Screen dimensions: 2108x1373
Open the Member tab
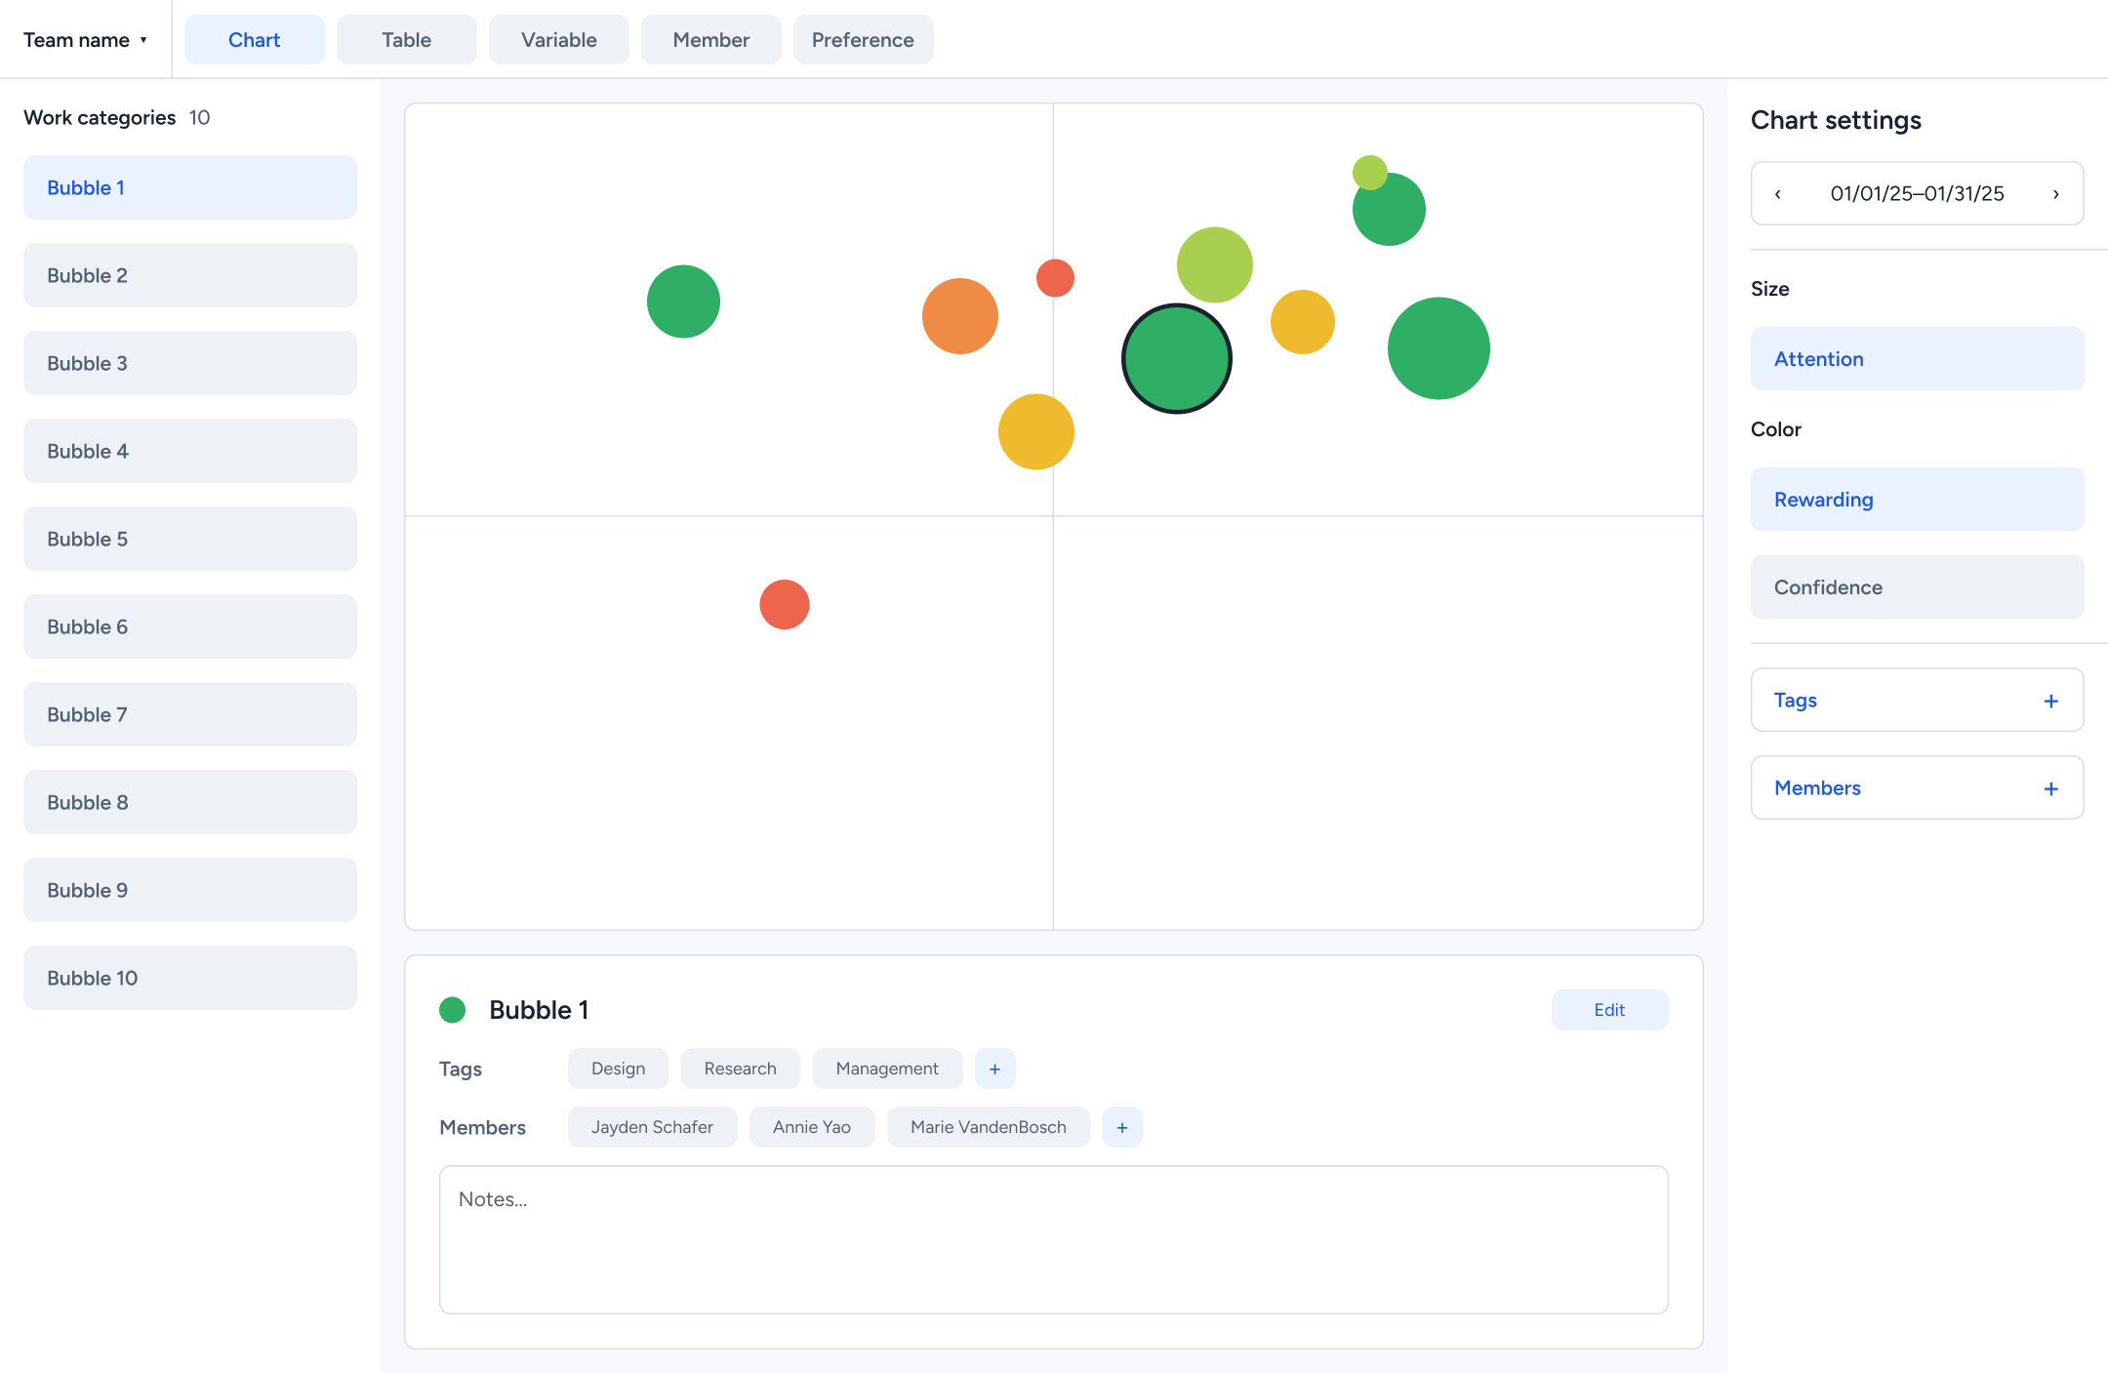pyautogui.click(x=710, y=40)
